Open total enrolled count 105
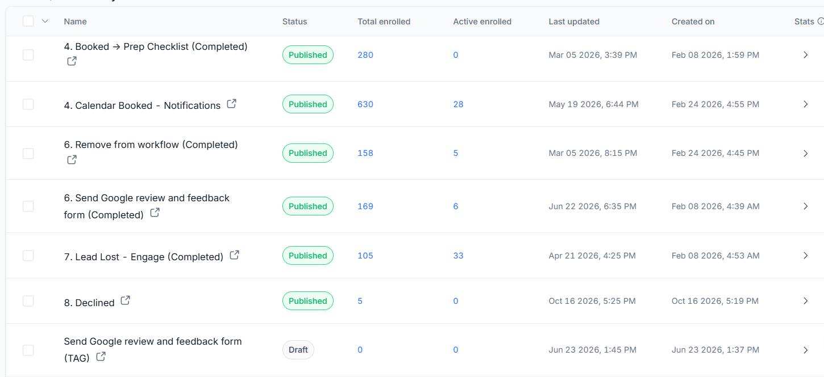 [365, 256]
